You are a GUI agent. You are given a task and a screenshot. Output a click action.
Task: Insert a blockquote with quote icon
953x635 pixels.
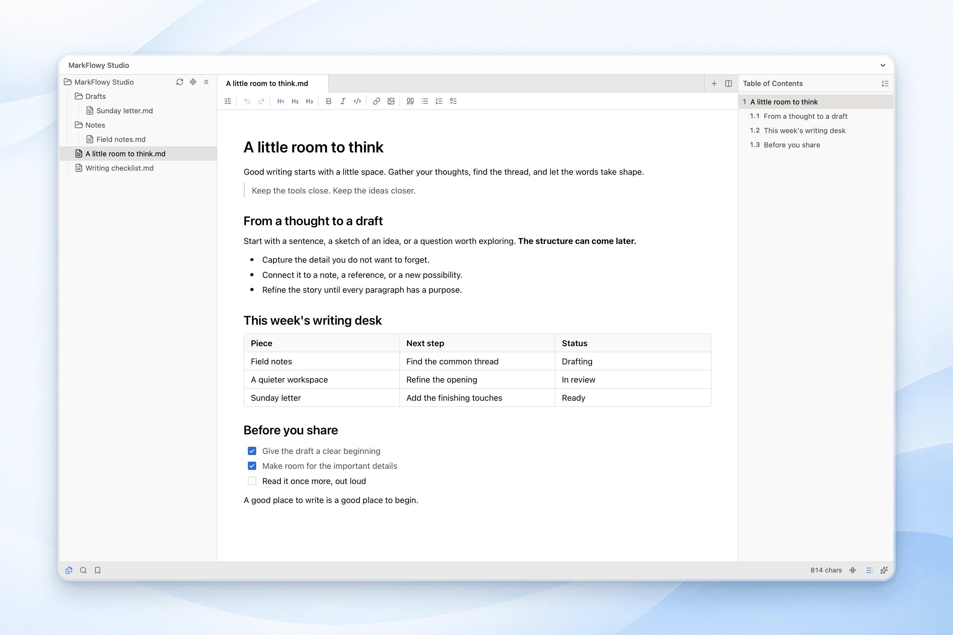tap(410, 101)
